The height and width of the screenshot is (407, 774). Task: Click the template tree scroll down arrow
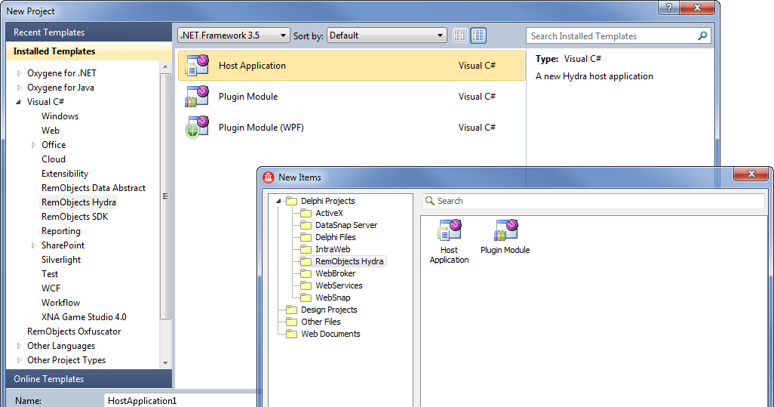(x=165, y=362)
